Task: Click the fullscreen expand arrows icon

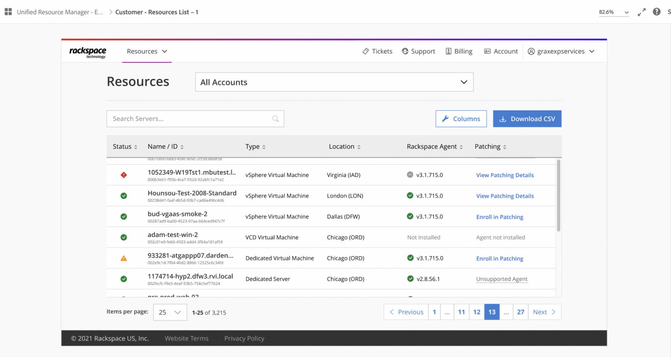Action: point(641,12)
